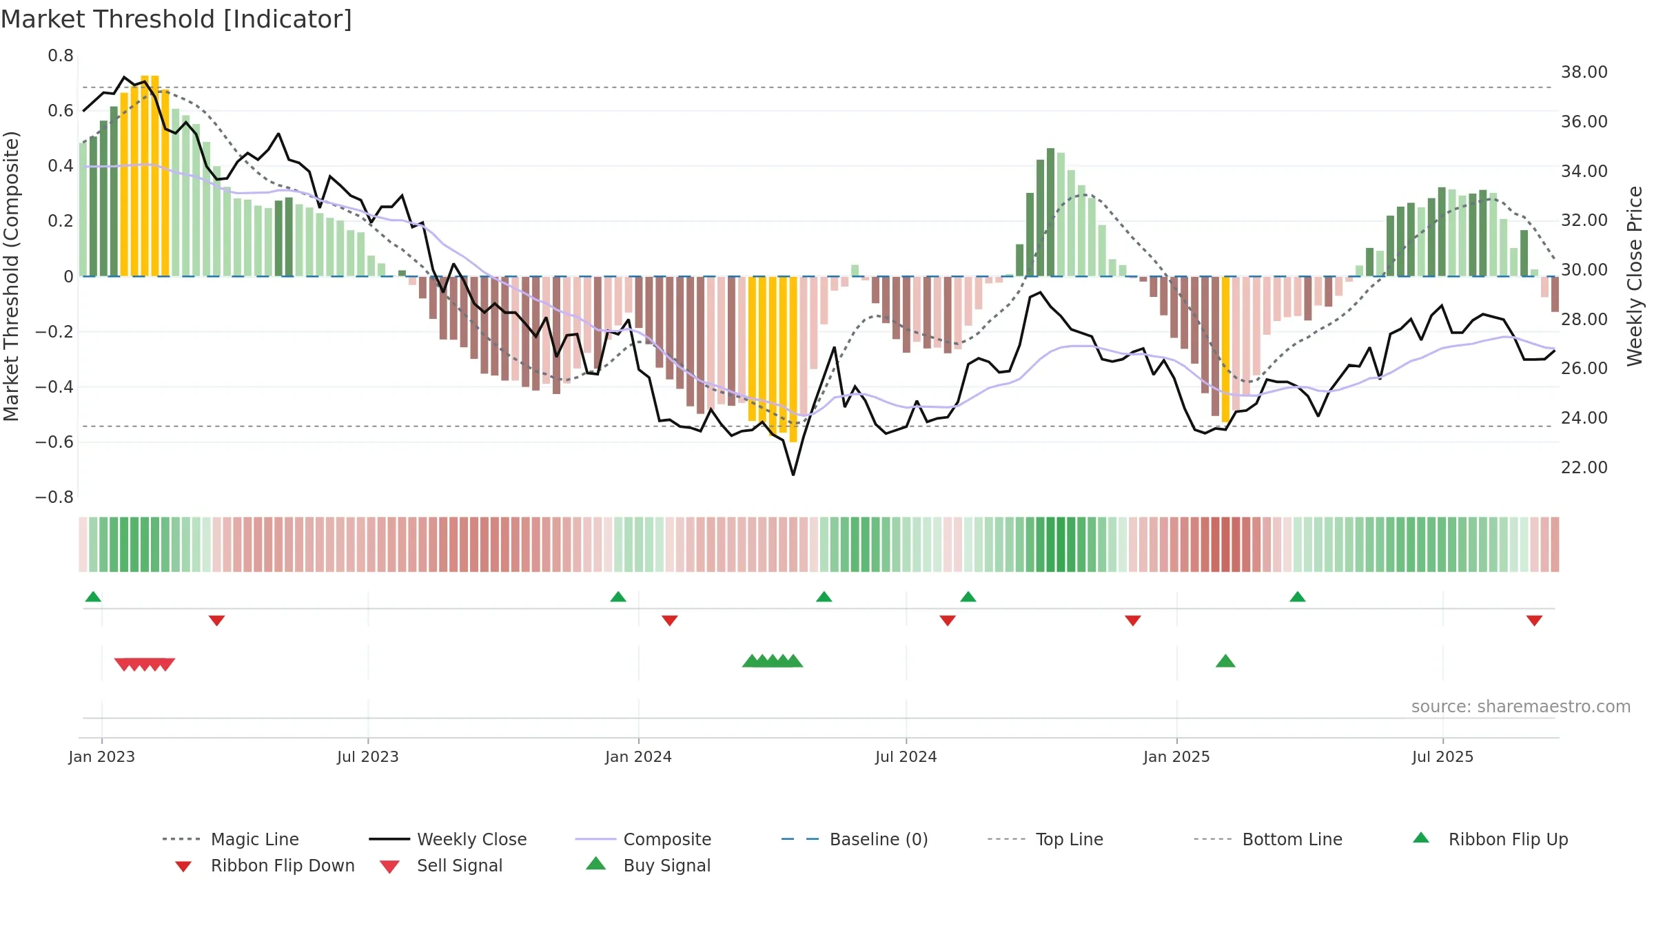The height and width of the screenshot is (930, 1654).
Task: Click the lone yellow histogram bar in Feb 2025
Action: tap(1225, 349)
